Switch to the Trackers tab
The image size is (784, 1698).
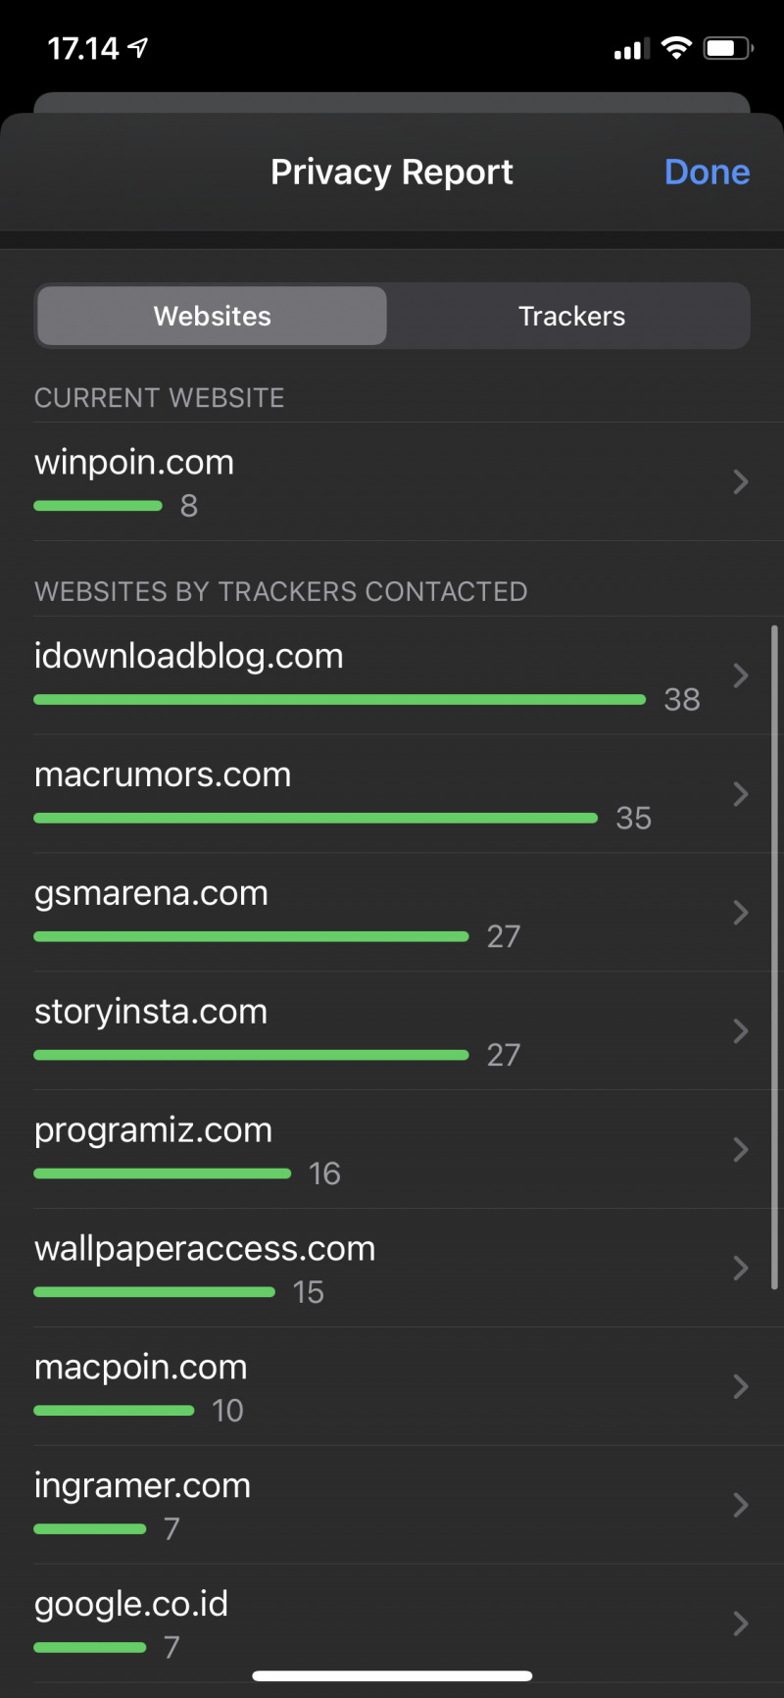click(571, 316)
